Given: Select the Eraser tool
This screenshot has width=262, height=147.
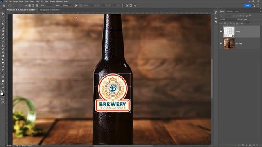Looking at the screenshot, I should [x=3, y=53].
